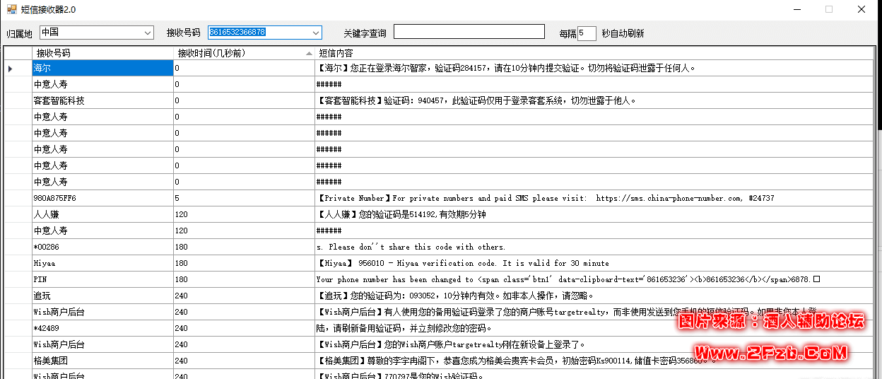Select the 海尔 sender cell
Viewport: 882px width, 379px height.
102,69
